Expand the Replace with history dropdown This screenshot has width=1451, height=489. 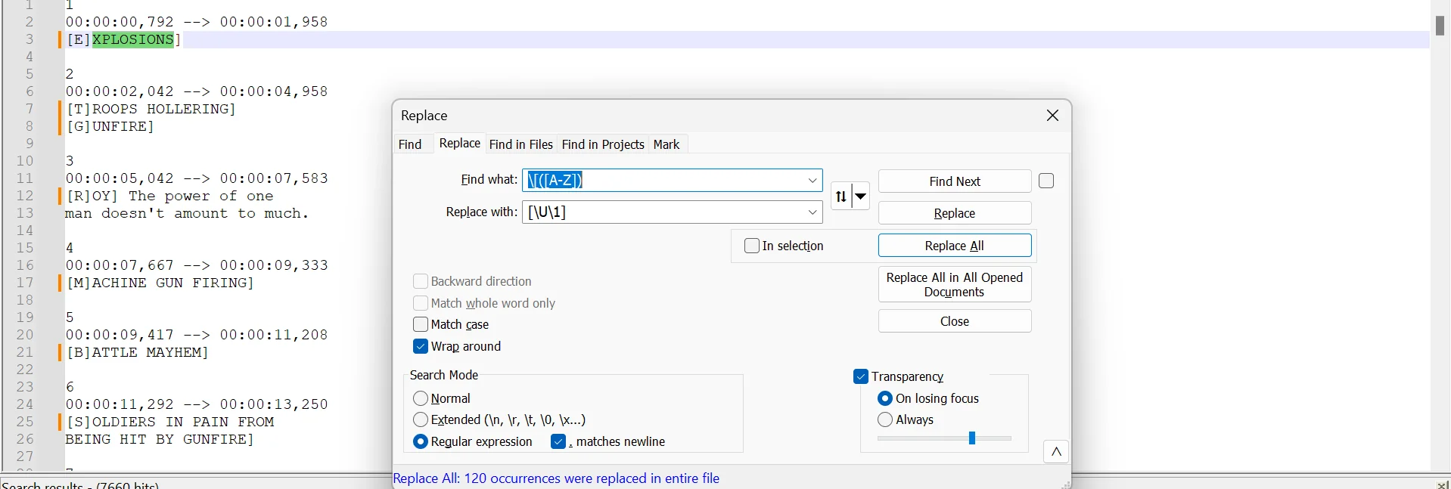tap(812, 212)
